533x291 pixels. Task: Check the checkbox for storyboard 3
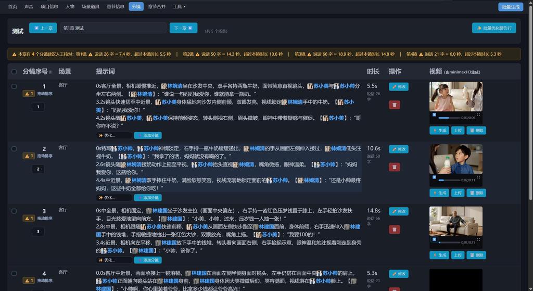(x=14, y=211)
